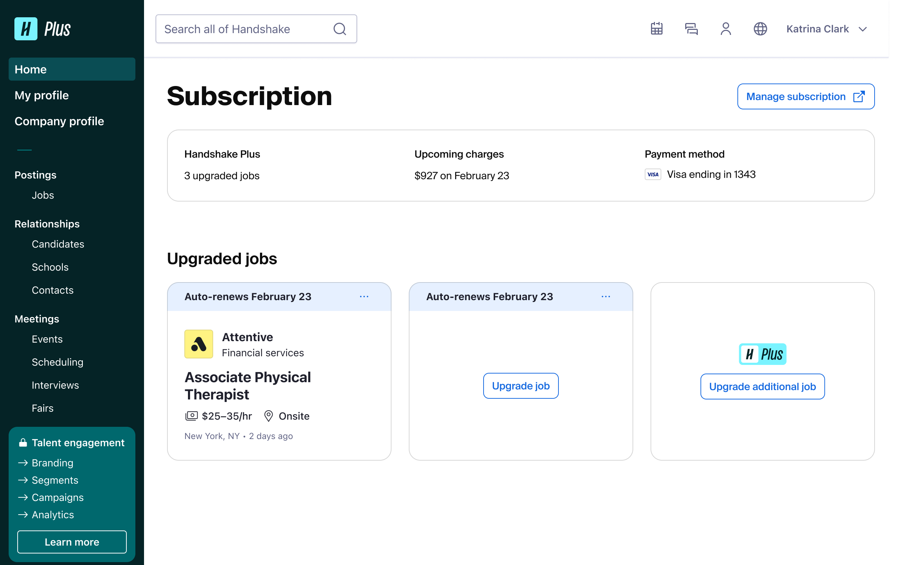This screenshot has width=898, height=565.
Task: Click the Handshake Plus logo in sidebar
Action: tap(42, 29)
